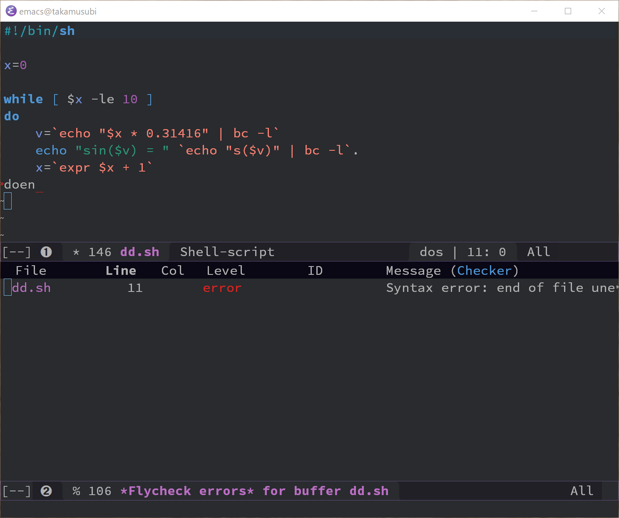The width and height of the screenshot is (619, 518).
Task: Click the [--] state tag in lower mode line
Action: 17,491
